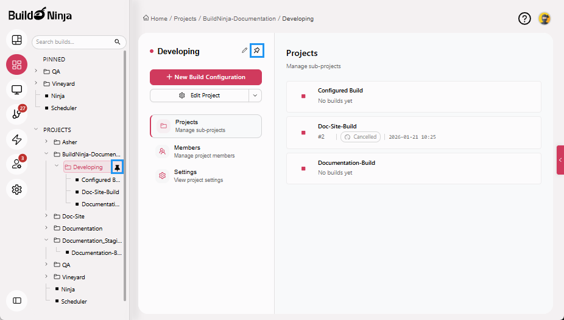This screenshot has width=564, height=320.
Task: Select Documentati... build under Developing
Action: coord(97,204)
